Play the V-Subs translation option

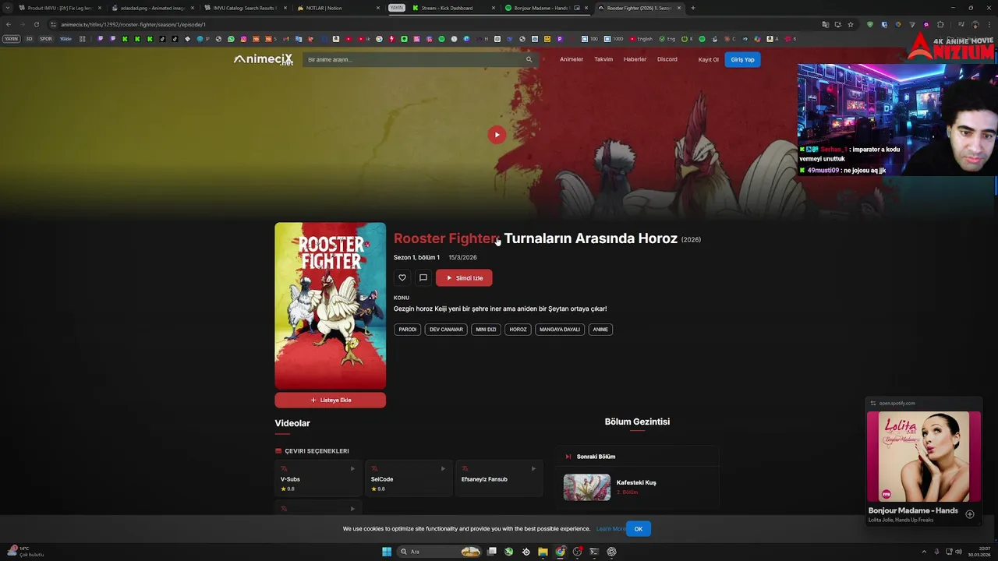(x=318, y=478)
